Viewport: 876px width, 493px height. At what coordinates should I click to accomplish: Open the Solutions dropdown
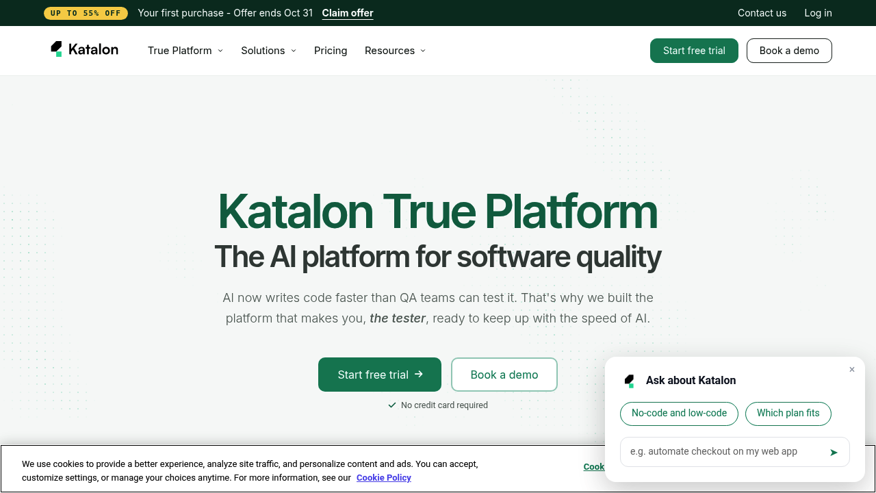pyautogui.click(x=268, y=51)
